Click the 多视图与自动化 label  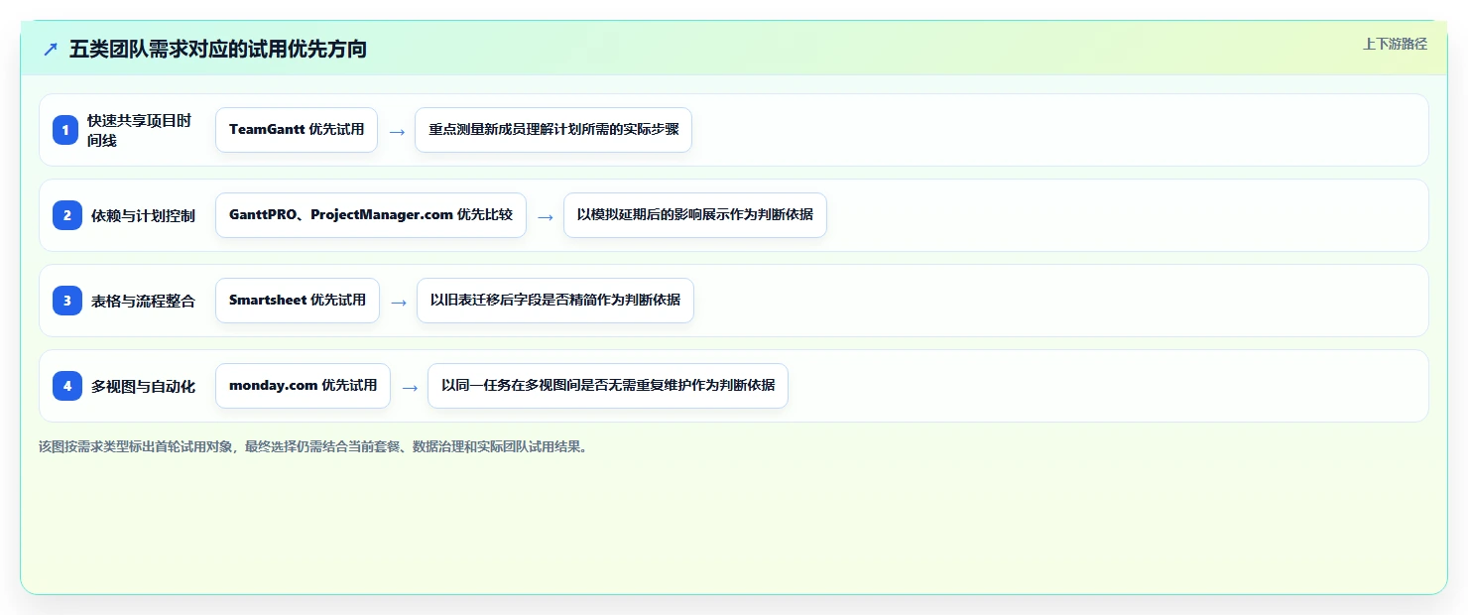[143, 386]
